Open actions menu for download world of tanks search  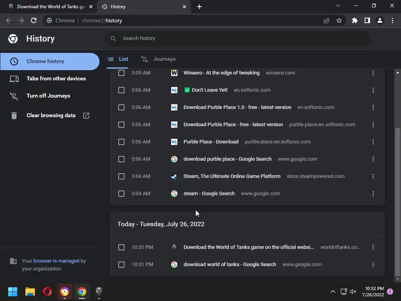pos(373,265)
